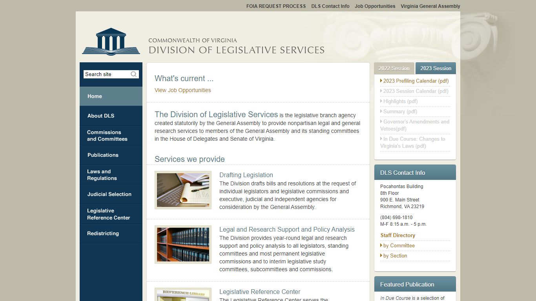Open 2023 Prefiling Calendar (pdf)

416,81
